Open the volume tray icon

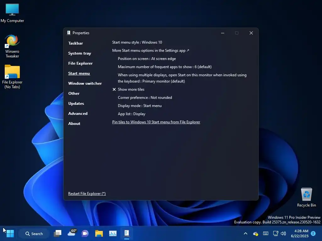click(283, 233)
